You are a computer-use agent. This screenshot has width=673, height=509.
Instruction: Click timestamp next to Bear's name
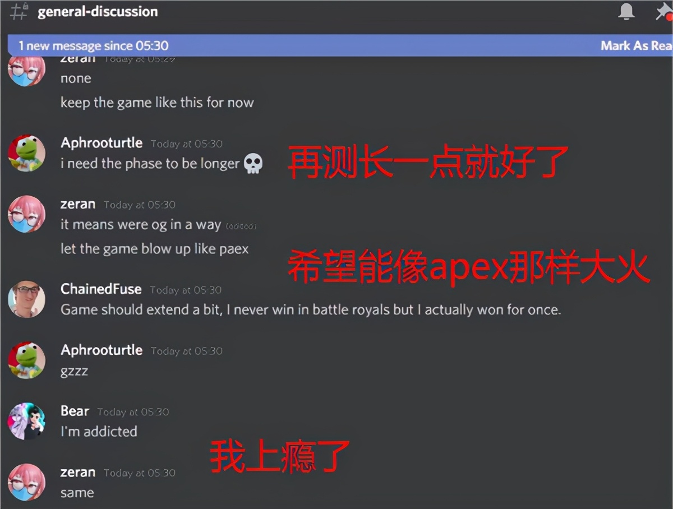(133, 412)
